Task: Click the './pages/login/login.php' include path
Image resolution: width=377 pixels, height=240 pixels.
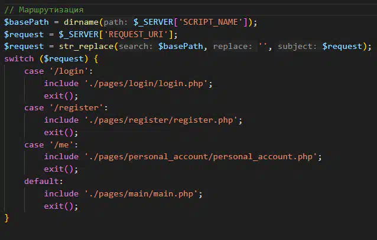Action: tap(146, 83)
